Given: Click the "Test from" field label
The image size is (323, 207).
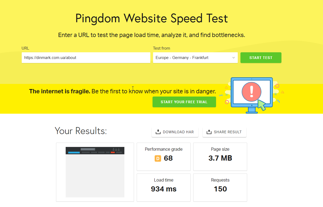Looking at the screenshot, I should point(161,48).
